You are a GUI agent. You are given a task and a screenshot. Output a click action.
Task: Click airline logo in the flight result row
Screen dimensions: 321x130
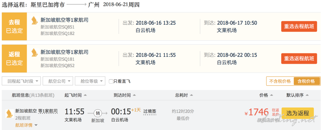[10, 113]
